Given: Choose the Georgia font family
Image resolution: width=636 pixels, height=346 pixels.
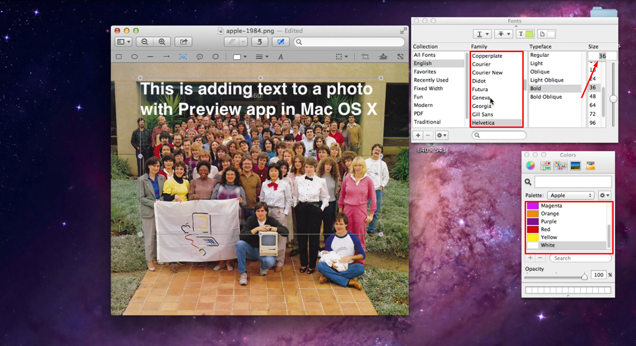Looking at the screenshot, I should click(481, 106).
